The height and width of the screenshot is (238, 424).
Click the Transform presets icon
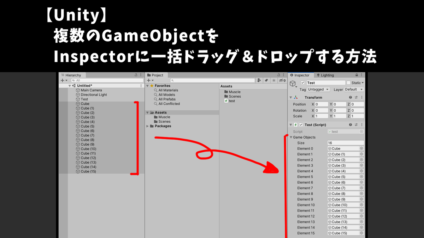coord(356,97)
